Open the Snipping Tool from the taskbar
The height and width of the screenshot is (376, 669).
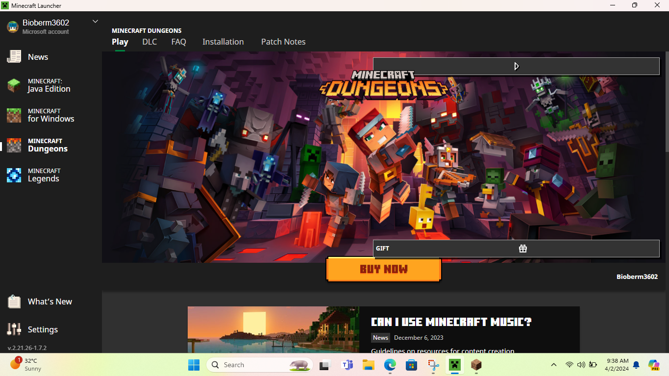433,365
